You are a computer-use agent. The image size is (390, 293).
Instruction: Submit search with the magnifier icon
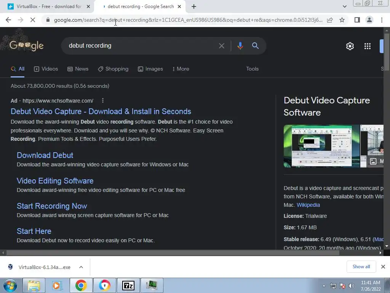click(255, 46)
